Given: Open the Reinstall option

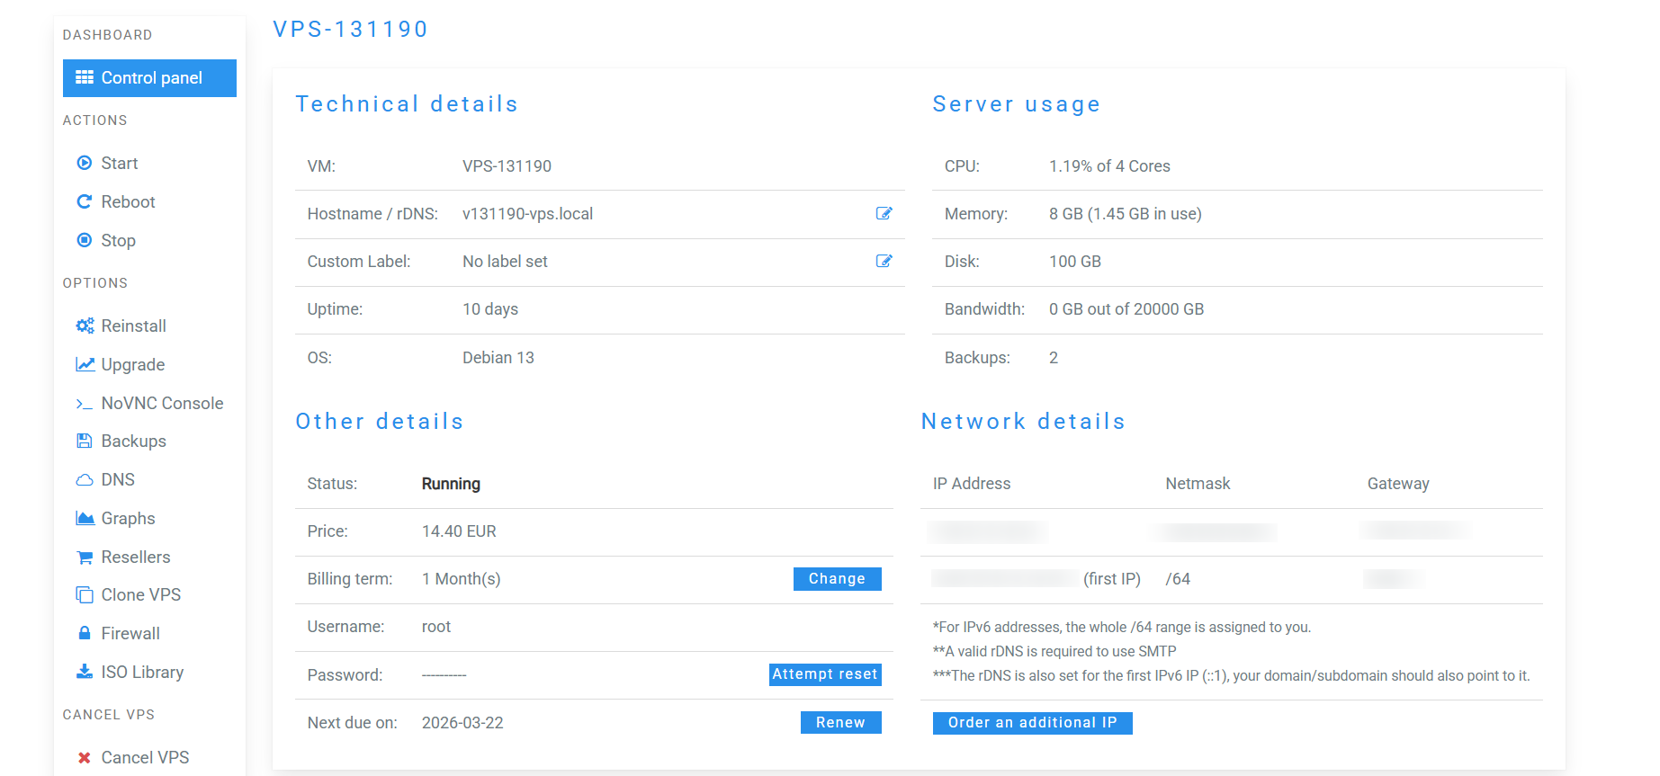Looking at the screenshot, I should pos(133,326).
